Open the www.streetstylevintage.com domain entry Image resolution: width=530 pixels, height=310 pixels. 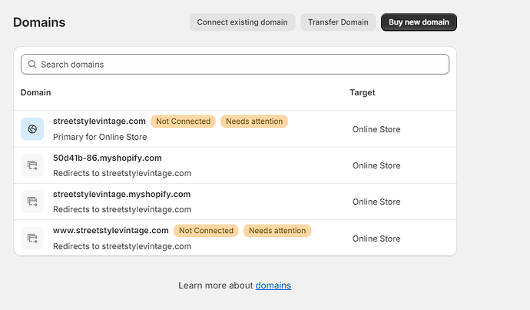point(111,230)
